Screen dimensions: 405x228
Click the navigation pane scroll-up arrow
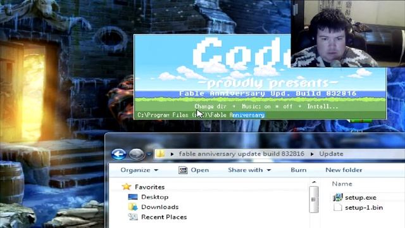(314, 182)
